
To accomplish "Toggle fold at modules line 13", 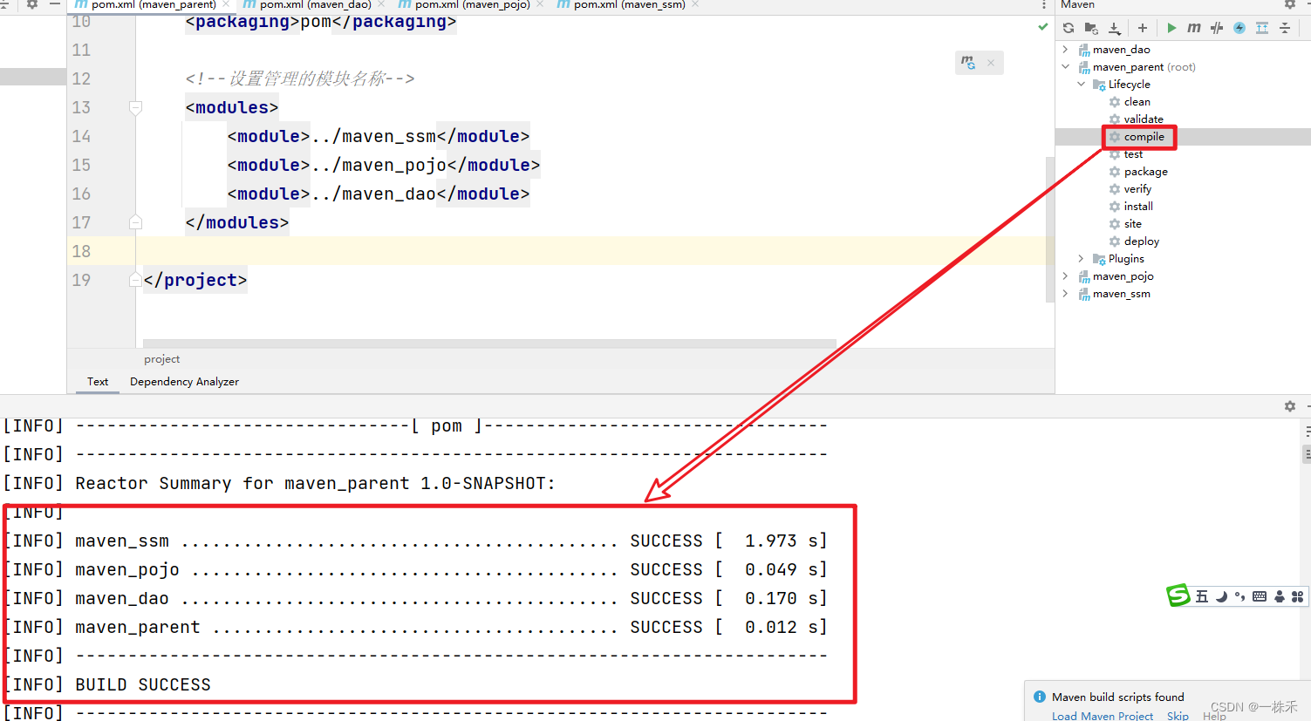I will (x=135, y=107).
